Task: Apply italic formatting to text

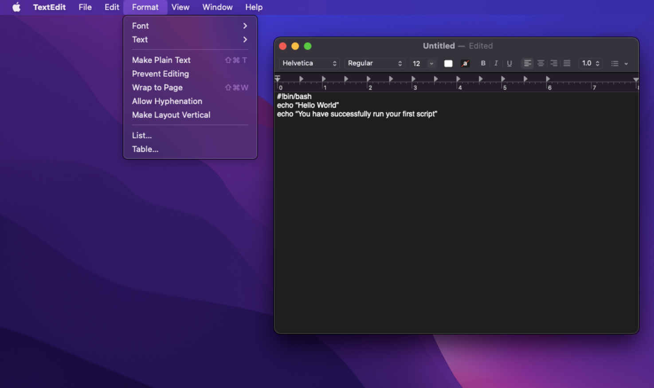Action: point(496,63)
